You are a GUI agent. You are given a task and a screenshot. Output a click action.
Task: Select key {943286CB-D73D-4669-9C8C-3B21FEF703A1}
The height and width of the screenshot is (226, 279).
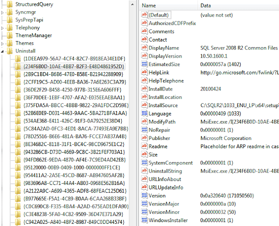[x=74, y=152]
